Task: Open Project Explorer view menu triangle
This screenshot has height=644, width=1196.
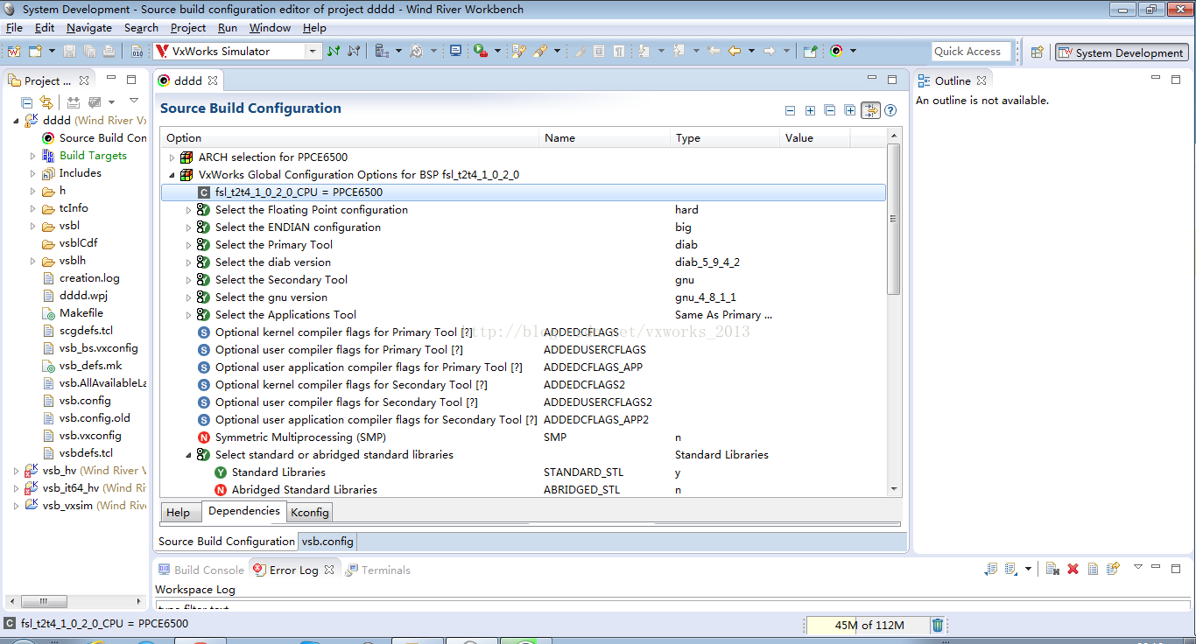Action: click(x=134, y=101)
